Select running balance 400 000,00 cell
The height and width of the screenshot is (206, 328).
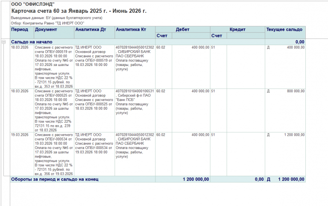pyautogui.click(x=285, y=67)
